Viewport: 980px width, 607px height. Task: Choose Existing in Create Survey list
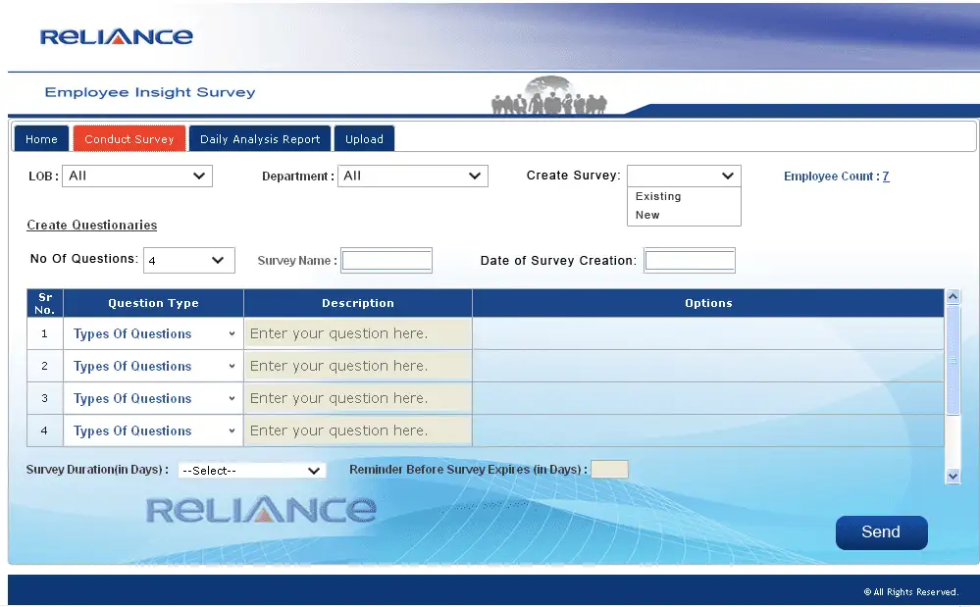click(x=658, y=196)
